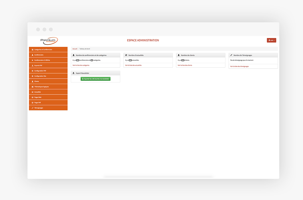Export the 146 newsletter subscribers
This screenshot has height=200, width=303.
[x=95, y=79]
